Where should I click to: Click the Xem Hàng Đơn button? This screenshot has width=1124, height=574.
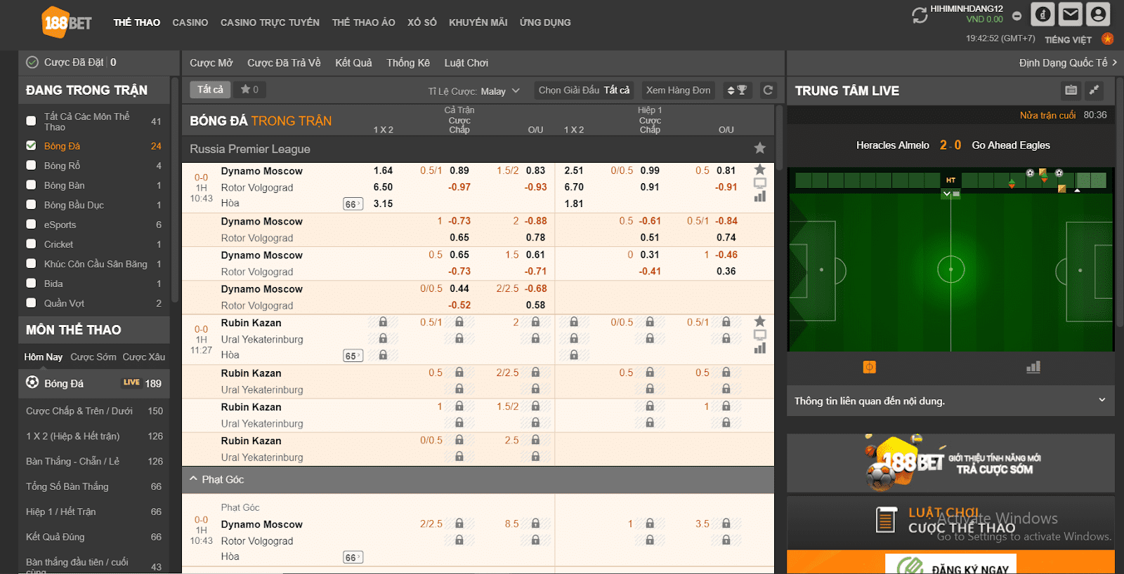point(678,90)
